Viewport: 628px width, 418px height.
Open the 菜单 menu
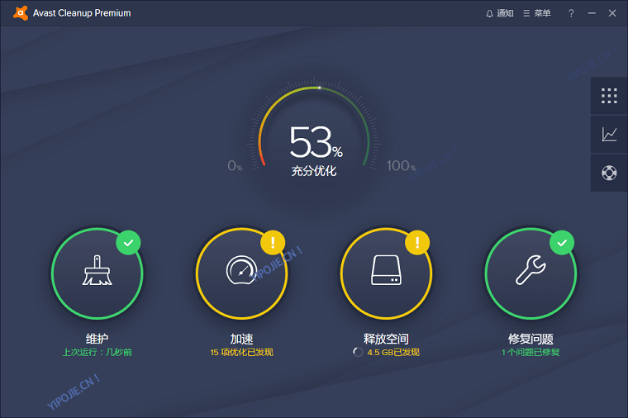tap(537, 13)
